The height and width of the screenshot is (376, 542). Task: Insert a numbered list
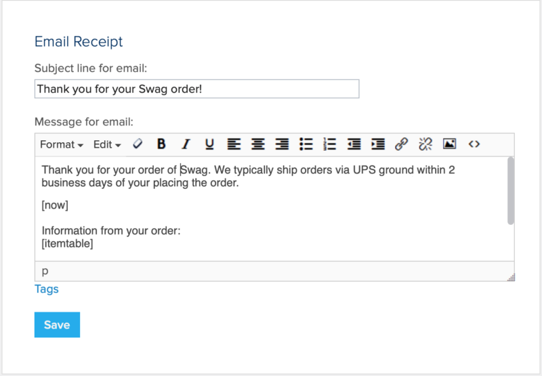click(330, 144)
